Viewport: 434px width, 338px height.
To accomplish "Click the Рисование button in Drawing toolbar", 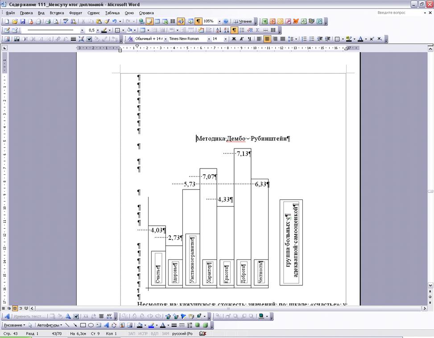I will [x=14, y=325].
